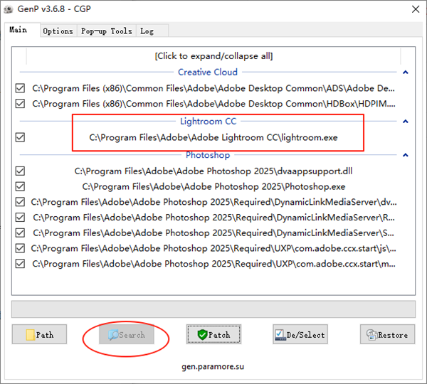Viewport: 427px width, 384px height.
Task: Open the Options tab
Action: tap(58, 31)
